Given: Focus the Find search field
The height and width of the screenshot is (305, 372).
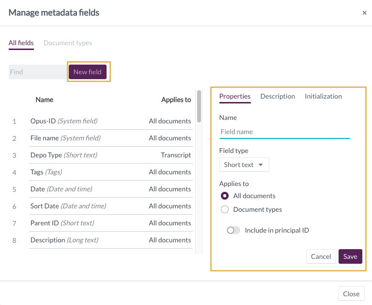Looking at the screenshot, I should tap(38, 72).
